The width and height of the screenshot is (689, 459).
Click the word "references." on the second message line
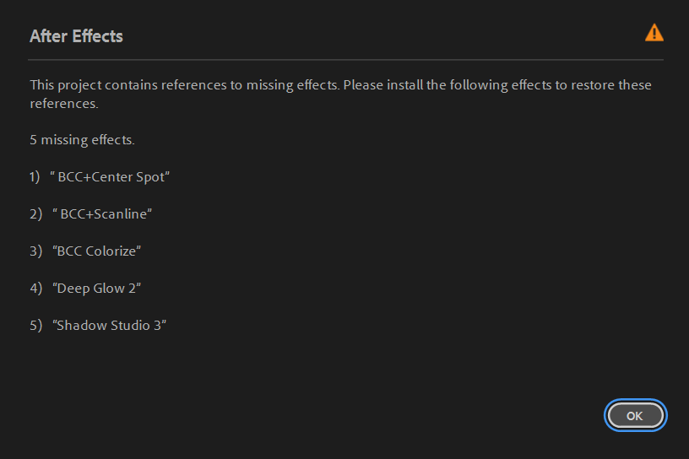click(64, 105)
